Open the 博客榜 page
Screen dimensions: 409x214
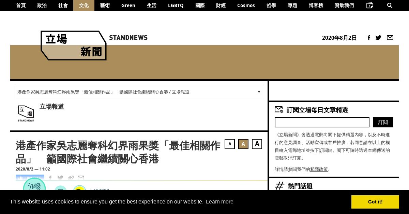click(x=316, y=5)
